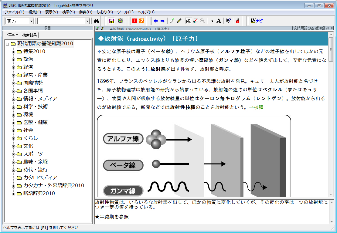Go forward with the blue right arrow
This screenshot has height=233, width=337.
tap(162, 21)
